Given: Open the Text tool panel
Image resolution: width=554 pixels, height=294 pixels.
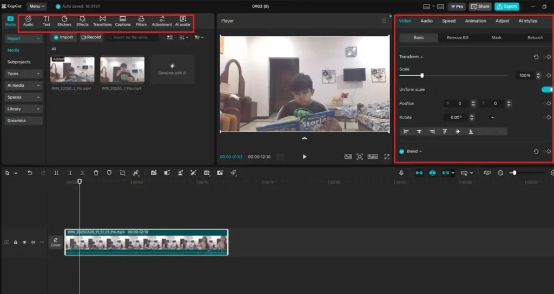Looking at the screenshot, I should coord(47,21).
